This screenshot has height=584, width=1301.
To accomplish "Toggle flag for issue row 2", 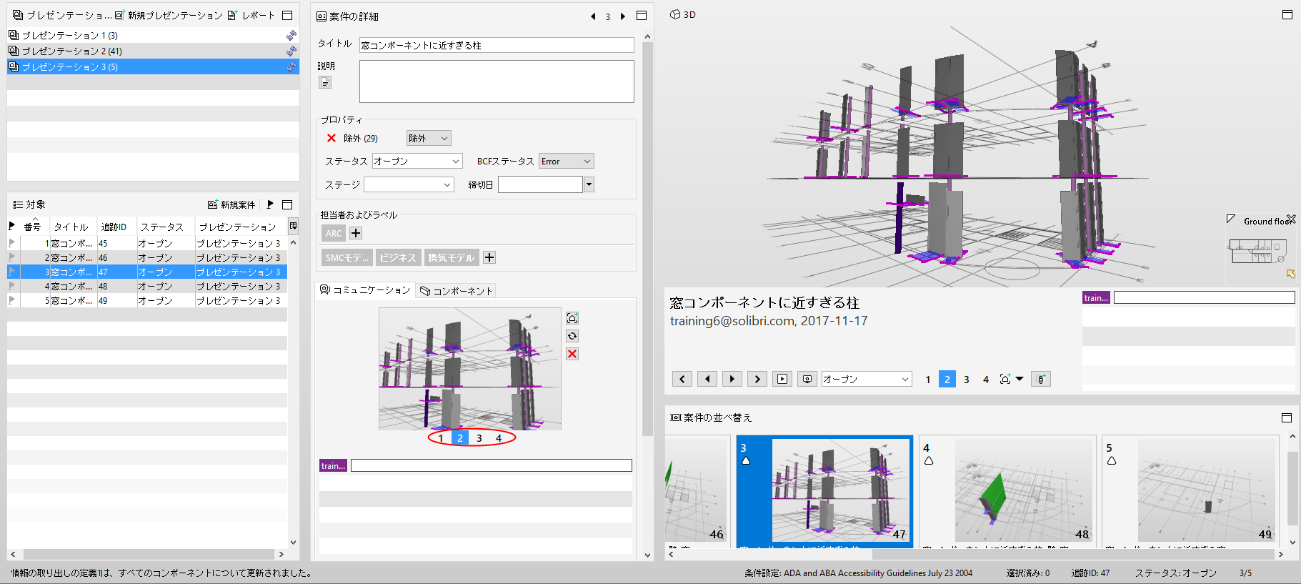I will [11, 257].
